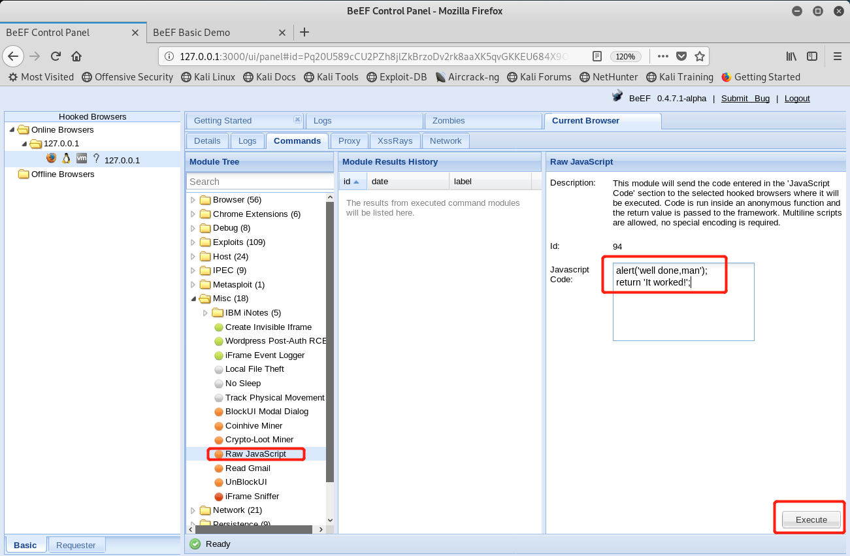Image resolution: width=850 pixels, height=556 pixels.
Task: Close the Getting Started panel tab
Action: click(297, 120)
